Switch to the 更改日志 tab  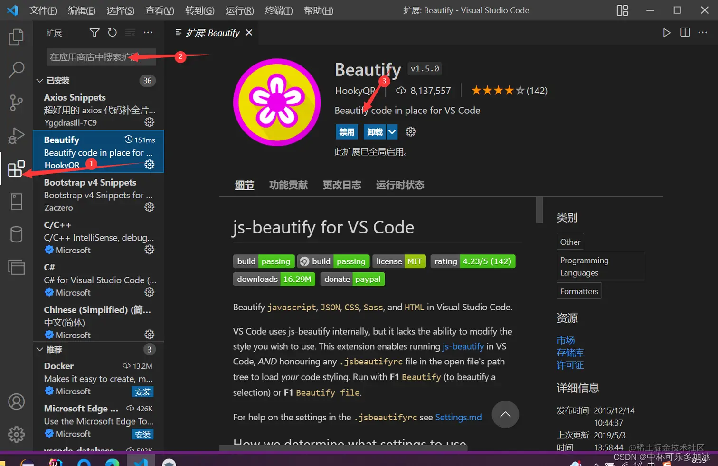click(x=342, y=185)
